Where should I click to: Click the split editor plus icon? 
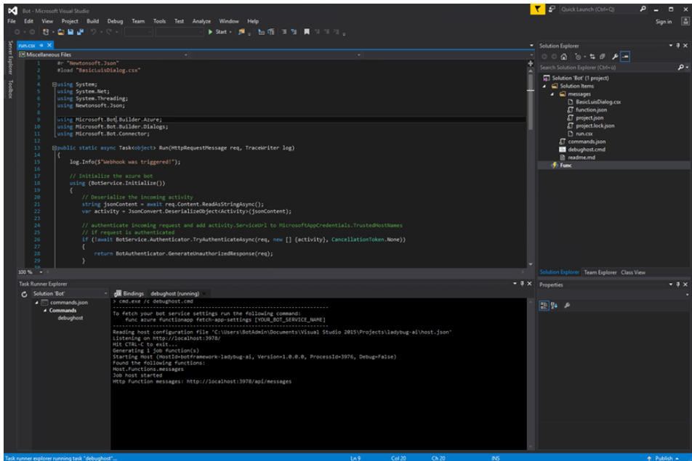click(531, 63)
